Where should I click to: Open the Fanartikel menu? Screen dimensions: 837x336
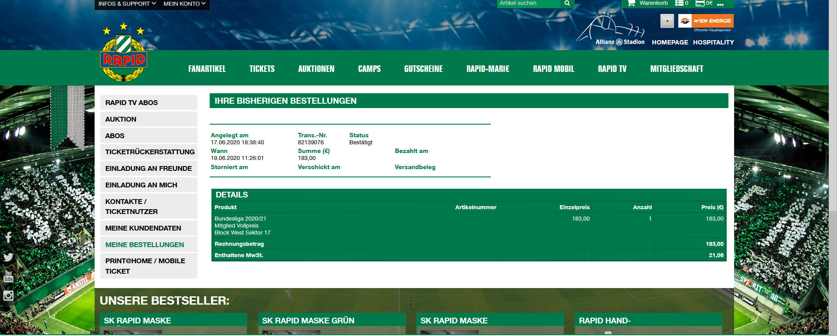coord(207,69)
